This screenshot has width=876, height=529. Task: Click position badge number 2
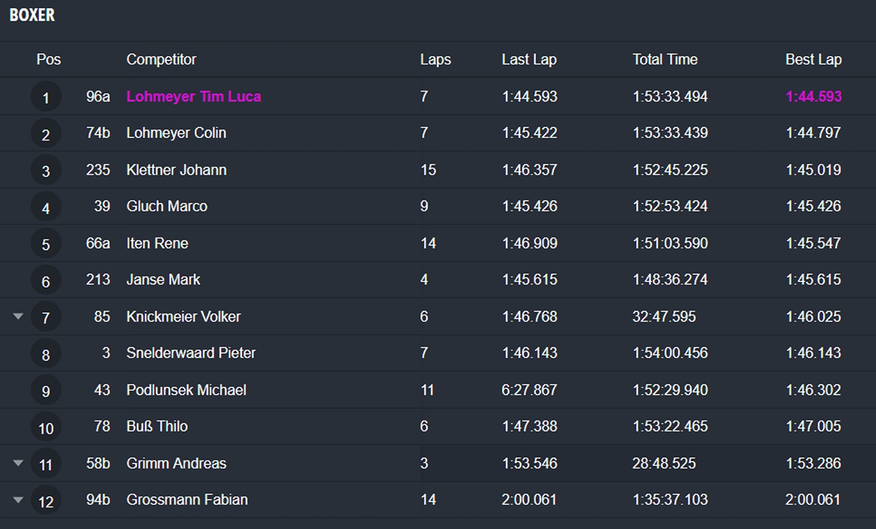(x=46, y=134)
